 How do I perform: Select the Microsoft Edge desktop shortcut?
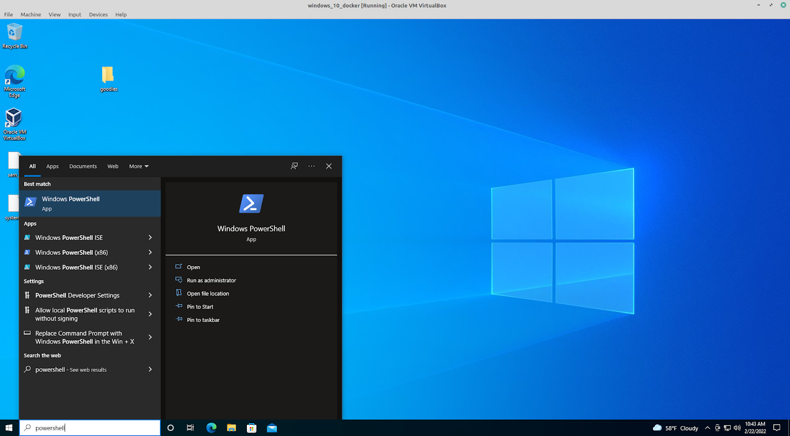(15, 81)
